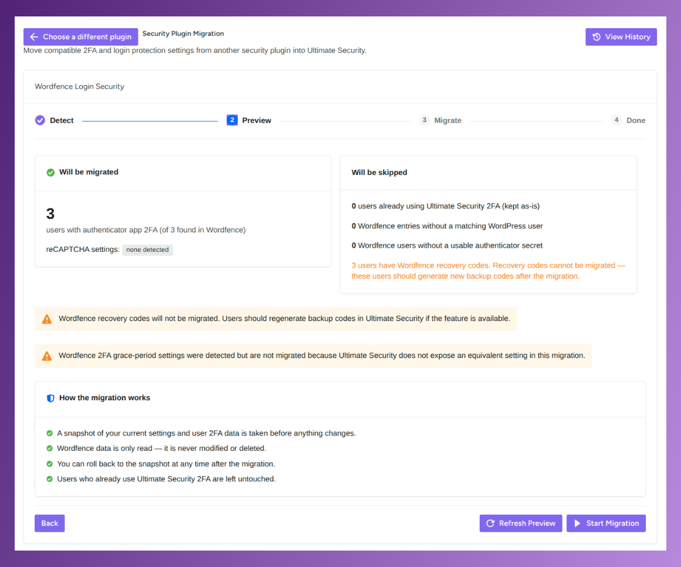Click the Wordfence Login Security heading

[x=79, y=86]
